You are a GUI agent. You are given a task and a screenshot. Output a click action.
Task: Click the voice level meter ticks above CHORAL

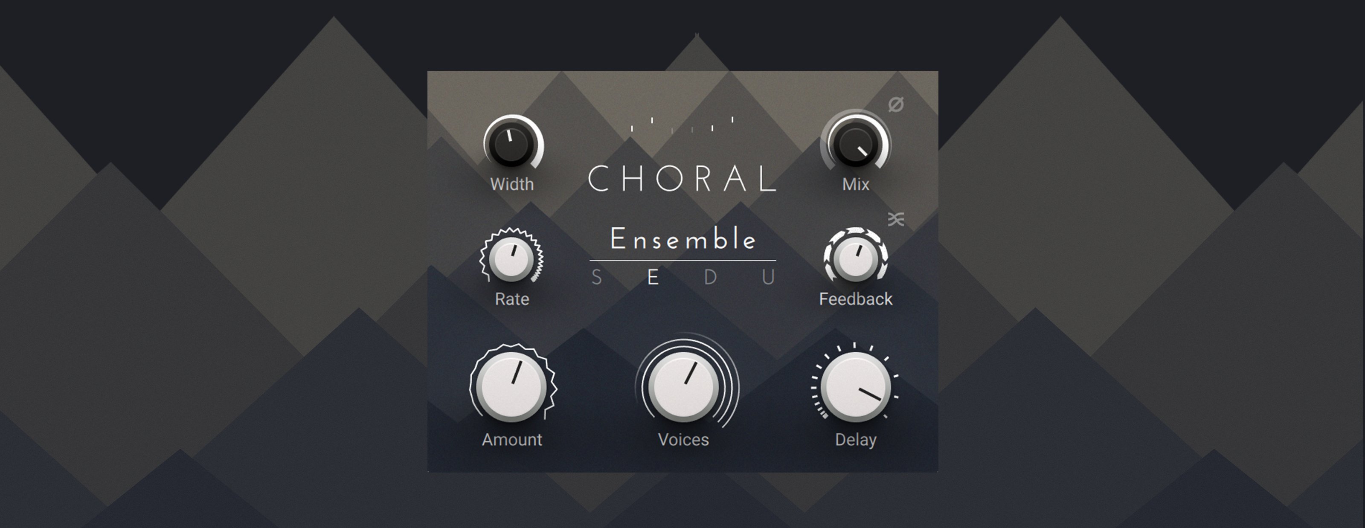682,125
